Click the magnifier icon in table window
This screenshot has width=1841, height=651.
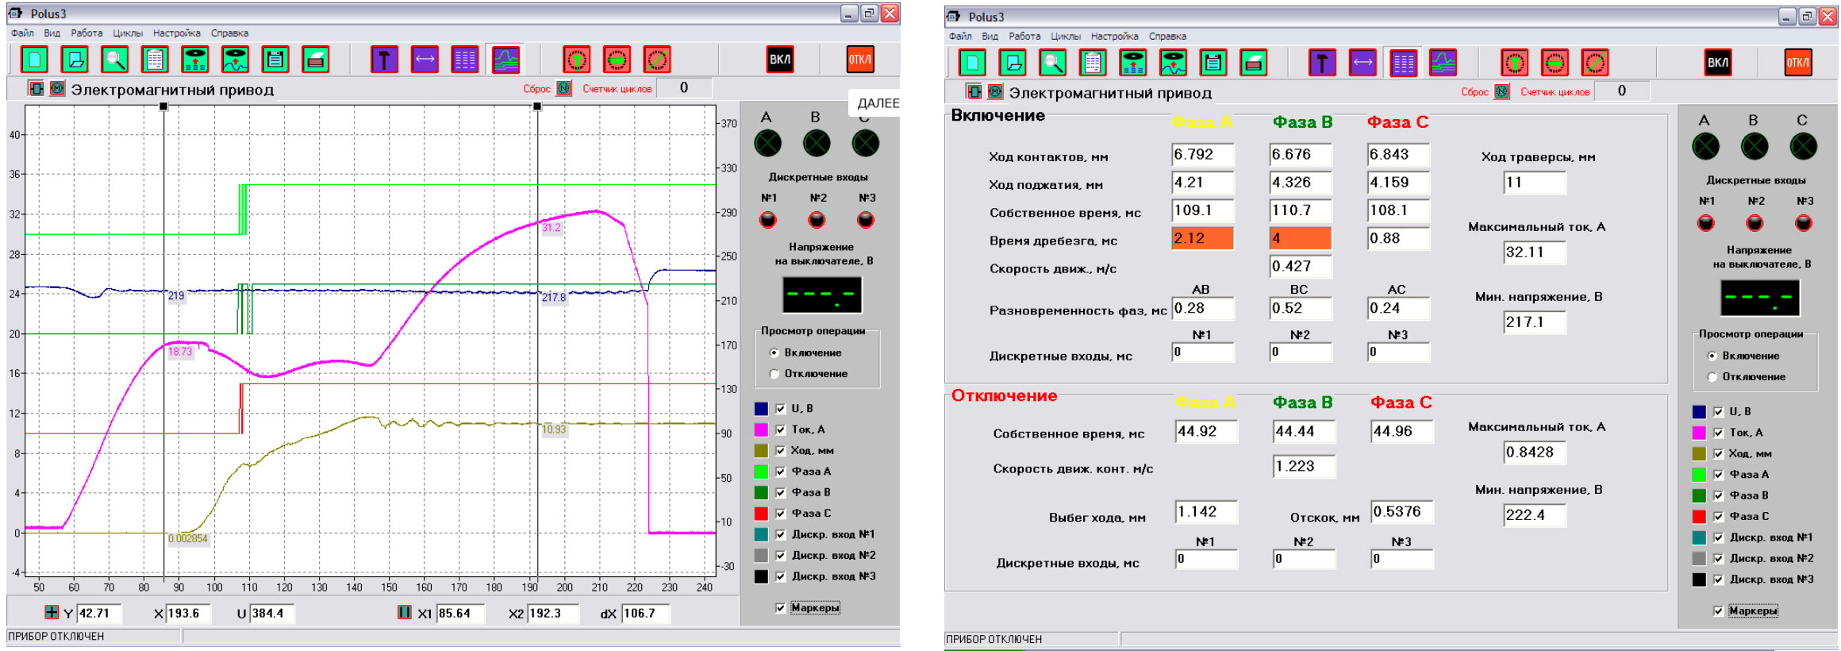coord(1053,63)
